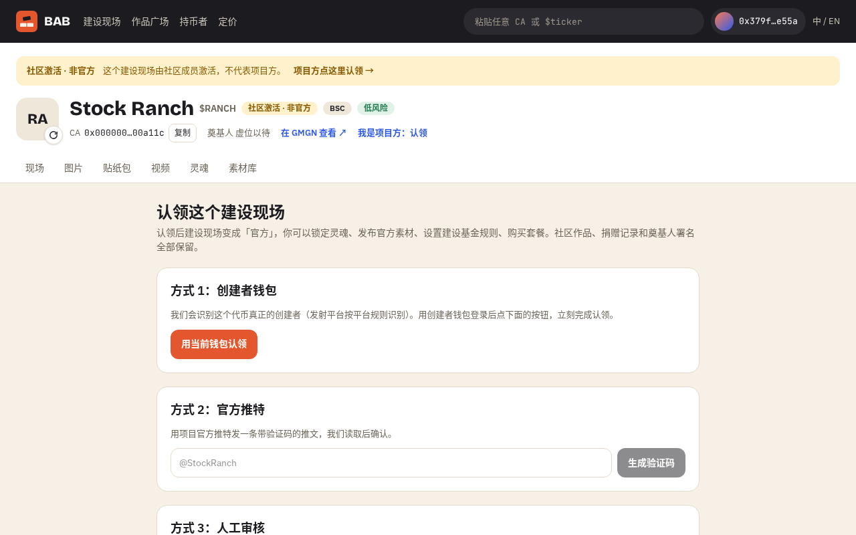
Task: Click the 认领这个建设现场 page heading
Action: click(221, 213)
